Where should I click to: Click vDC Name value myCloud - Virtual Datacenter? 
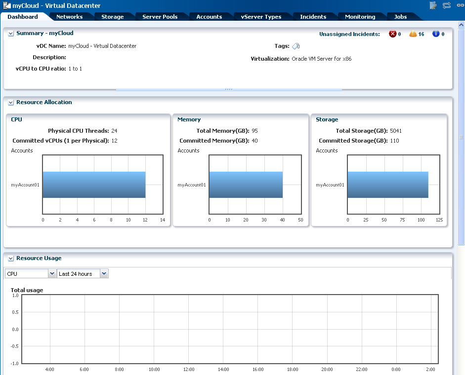pyautogui.click(x=102, y=46)
